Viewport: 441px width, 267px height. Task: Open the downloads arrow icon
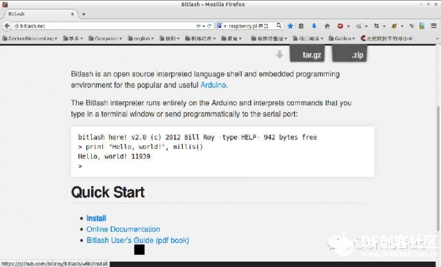[x=314, y=26]
